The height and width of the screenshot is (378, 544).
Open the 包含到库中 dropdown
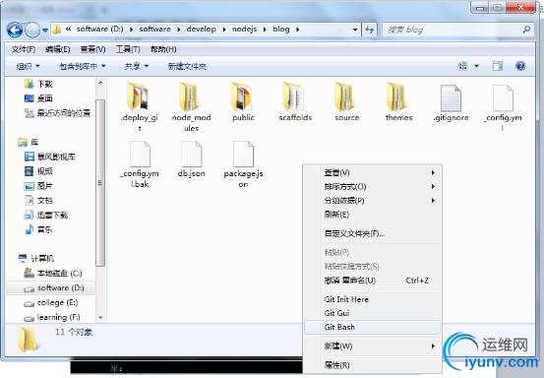[x=83, y=66]
